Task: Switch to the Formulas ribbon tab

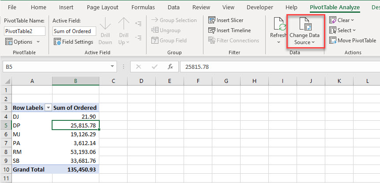Action: [x=143, y=7]
